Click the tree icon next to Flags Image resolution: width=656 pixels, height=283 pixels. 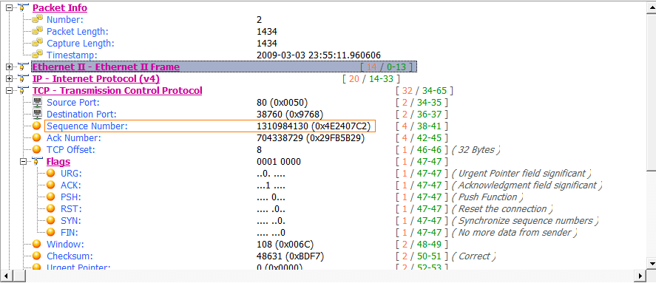(36, 161)
